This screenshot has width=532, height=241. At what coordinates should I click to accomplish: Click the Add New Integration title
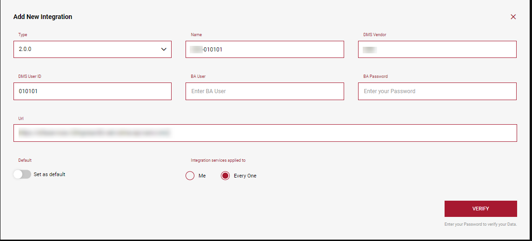tap(43, 17)
